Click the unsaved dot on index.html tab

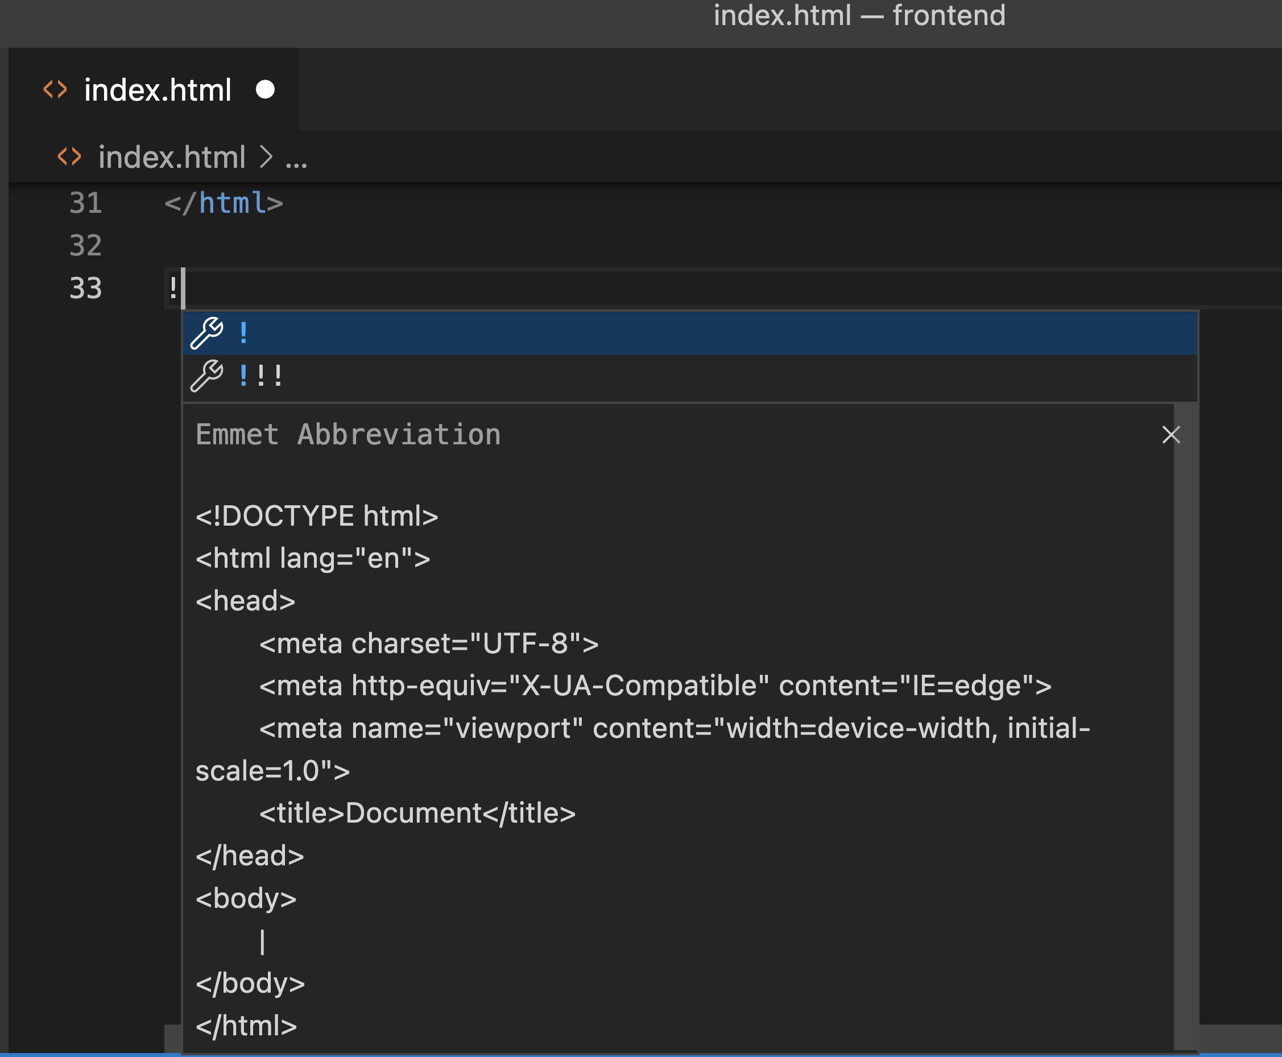tap(265, 89)
